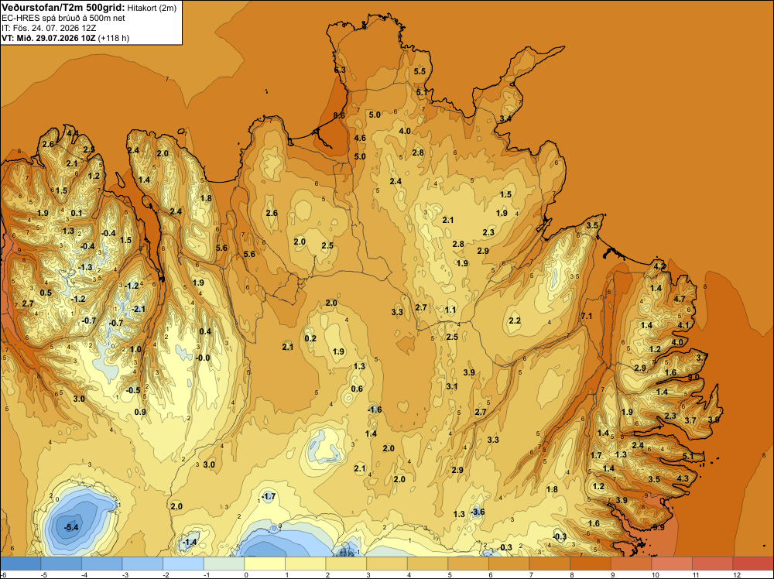Viewport: 774px width, 579px height.
Task: Click the valid time 'VT: Mið. 29.07.2026 10Z'
Action: [x=49, y=38]
